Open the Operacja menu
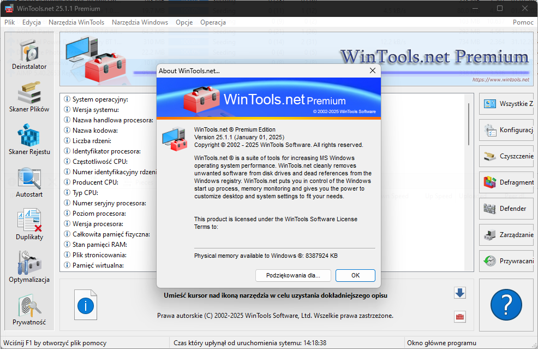The image size is (538, 349). [x=213, y=22]
